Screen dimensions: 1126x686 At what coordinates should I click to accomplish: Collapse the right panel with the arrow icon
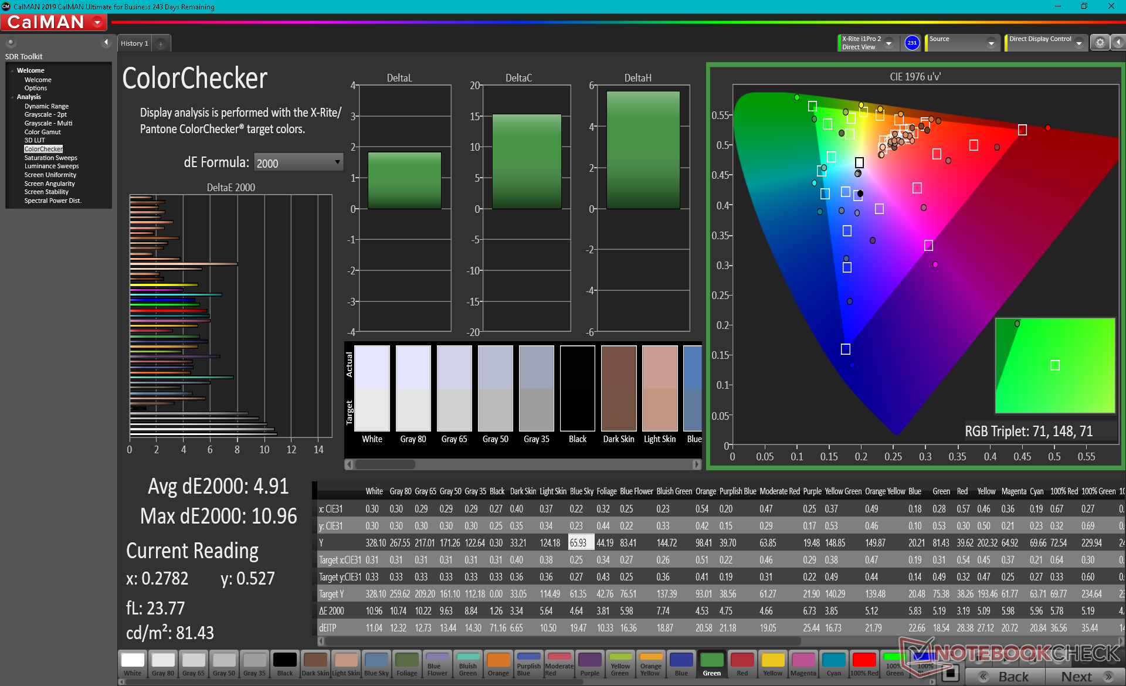click(x=1118, y=43)
